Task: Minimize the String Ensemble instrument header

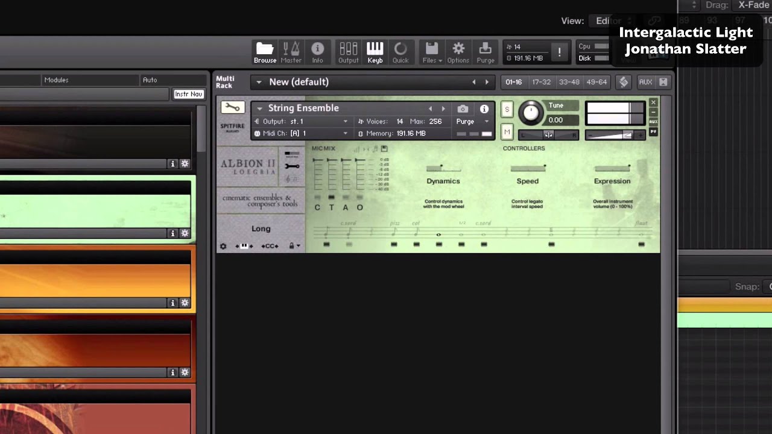Action: click(x=653, y=113)
